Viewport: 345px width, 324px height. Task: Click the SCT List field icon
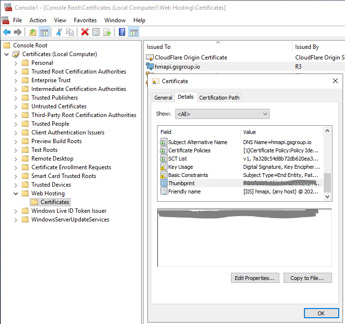click(163, 159)
